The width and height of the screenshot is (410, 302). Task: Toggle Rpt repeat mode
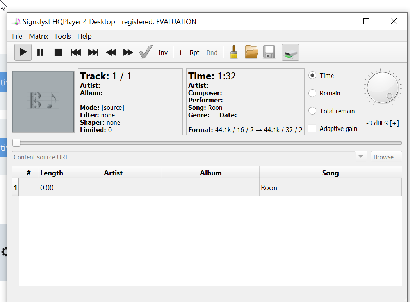tap(194, 53)
